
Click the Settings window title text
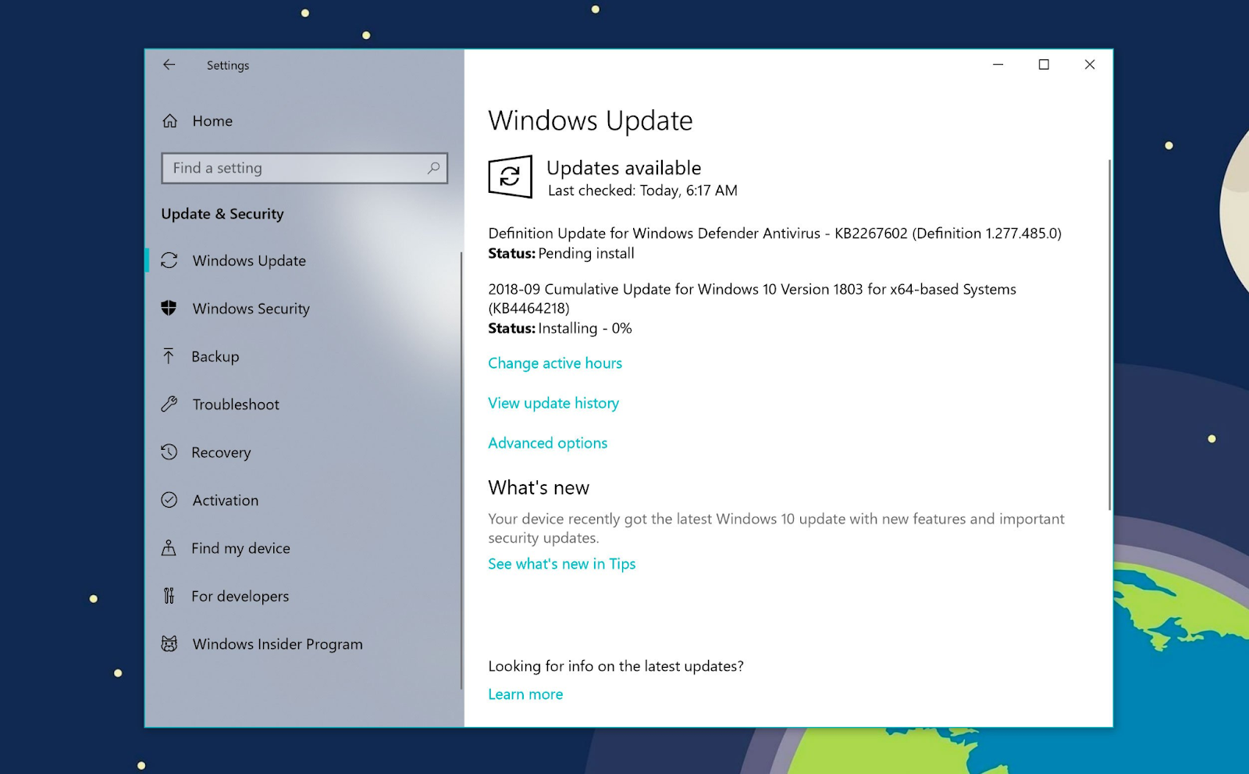click(228, 66)
